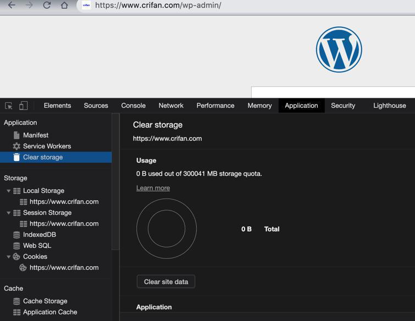Click the Session Storage grid icon
Screen dimensions: 415x321
[x=16, y=213]
